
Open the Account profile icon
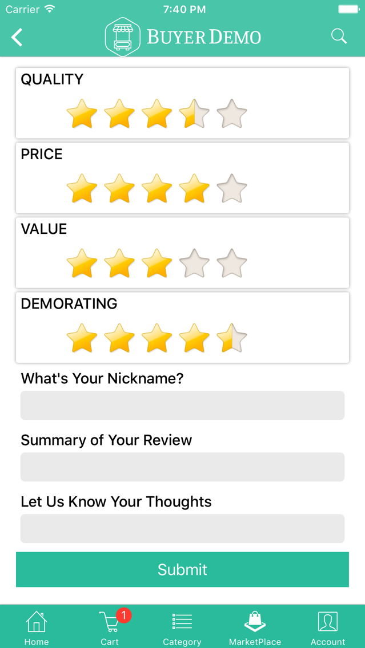tap(328, 622)
